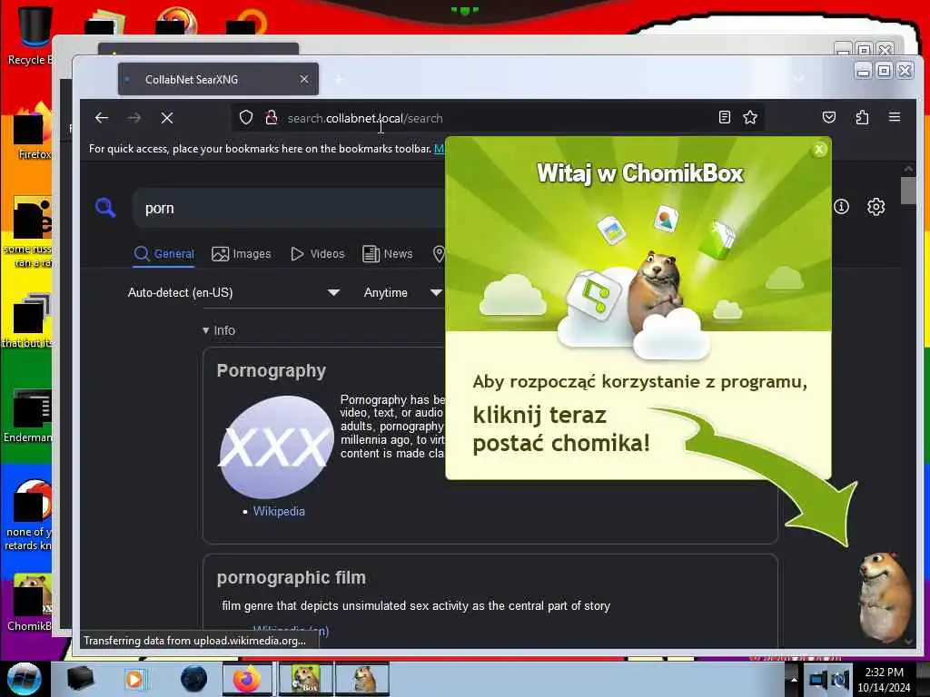Screen dimensions: 930x697
Task: Switch to Images search tab
Action: [242, 254]
